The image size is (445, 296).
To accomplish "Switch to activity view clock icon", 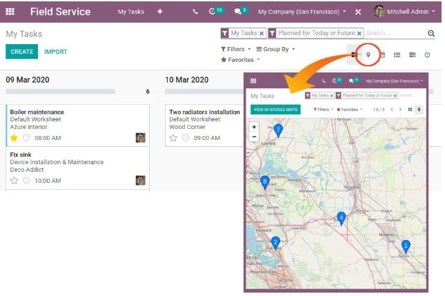I will pos(427,55).
